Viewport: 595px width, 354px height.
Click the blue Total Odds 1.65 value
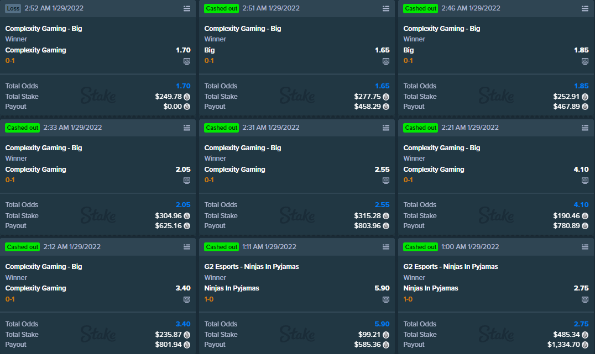382,86
